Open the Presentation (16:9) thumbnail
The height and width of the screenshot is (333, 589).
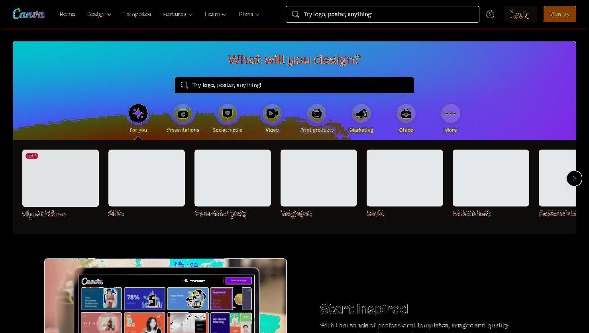233,178
